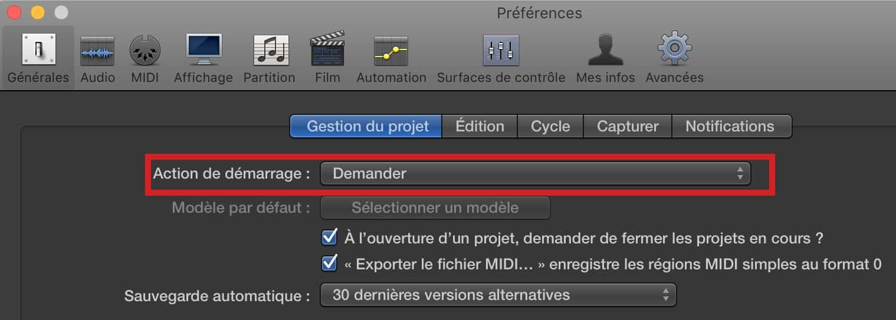Switch to the Édition tab
The width and height of the screenshot is (896, 320).
point(480,126)
